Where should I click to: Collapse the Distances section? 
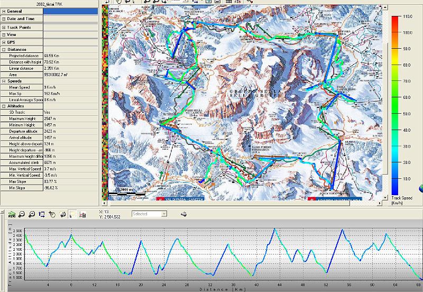pyautogui.click(x=4, y=50)
